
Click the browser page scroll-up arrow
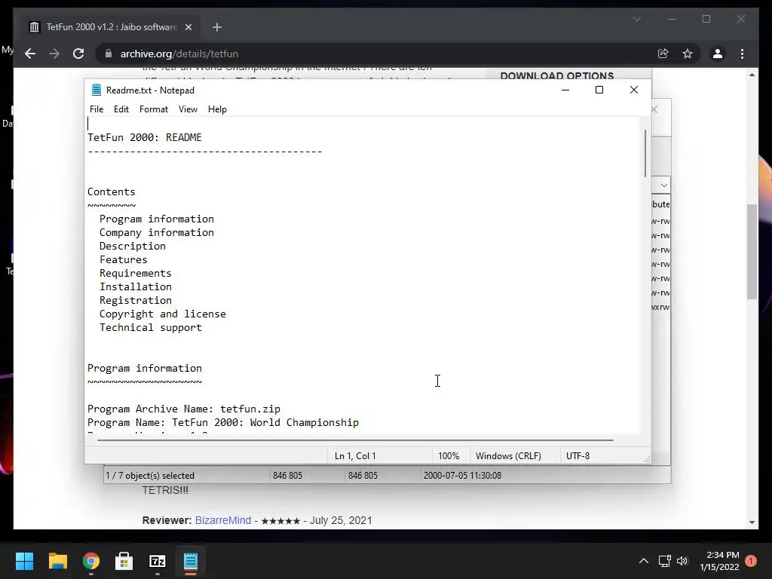(x=752, y=75)
